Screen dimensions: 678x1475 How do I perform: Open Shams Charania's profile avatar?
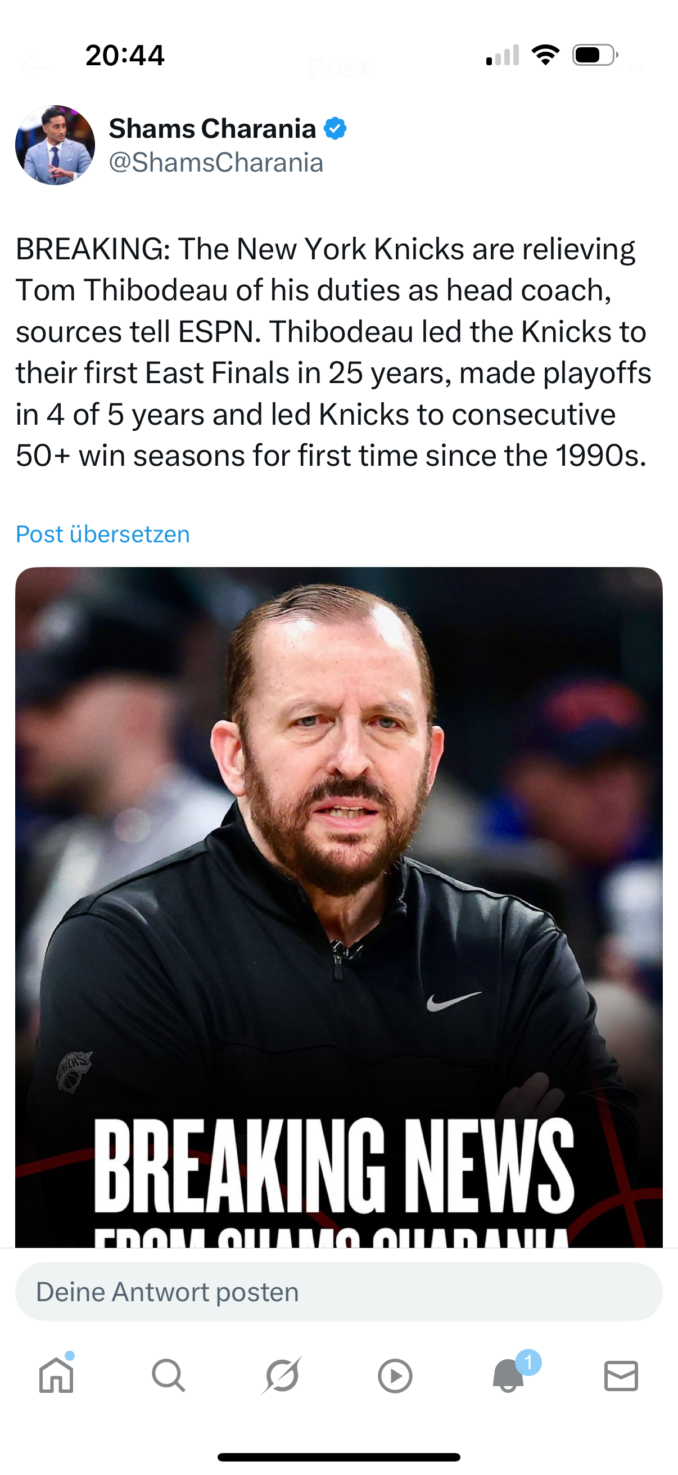point(55,145)
